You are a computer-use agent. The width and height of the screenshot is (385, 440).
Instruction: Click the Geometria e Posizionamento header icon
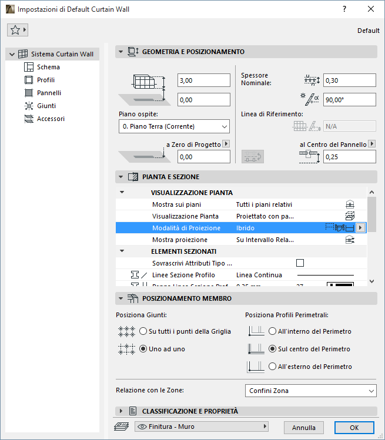(133, 52)
